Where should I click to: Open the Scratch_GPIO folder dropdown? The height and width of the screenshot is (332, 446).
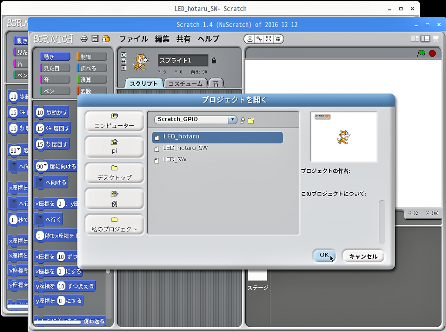point(233,119)
